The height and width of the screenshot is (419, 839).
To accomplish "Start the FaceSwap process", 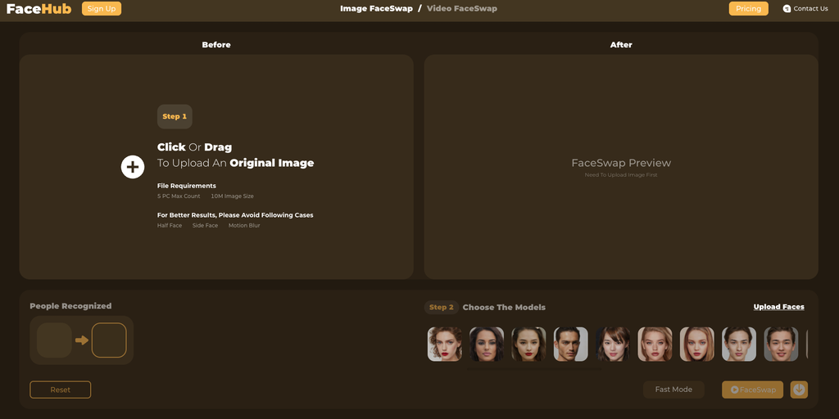I will (752, 390).
